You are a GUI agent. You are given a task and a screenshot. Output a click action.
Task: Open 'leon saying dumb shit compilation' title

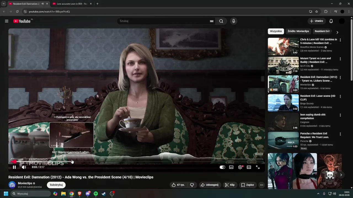pos(313,116)
